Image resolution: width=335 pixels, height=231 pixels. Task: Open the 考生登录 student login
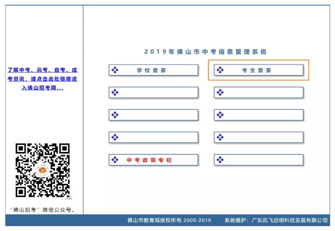[x=257, y=70]
